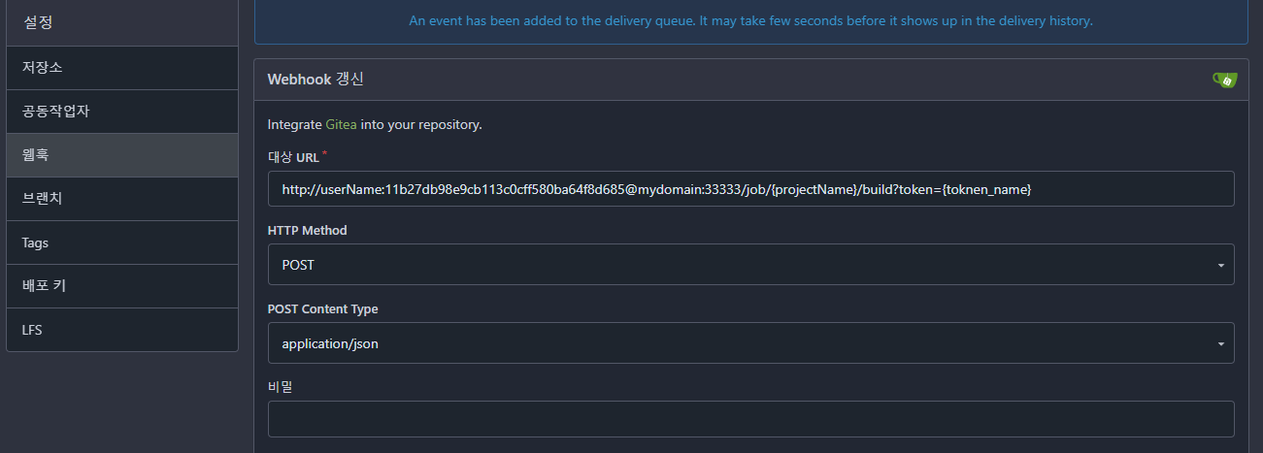This screenshot has height=453, width=1263.
Task: Click the Webhook 갱신 panel title
Action: pyautogui.click(x=316, y=80)
